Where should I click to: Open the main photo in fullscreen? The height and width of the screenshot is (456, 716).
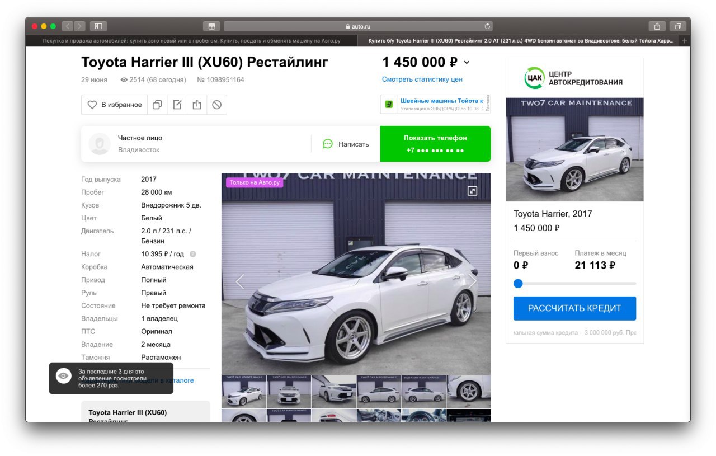pyautogui.click(x=472, y=191)
